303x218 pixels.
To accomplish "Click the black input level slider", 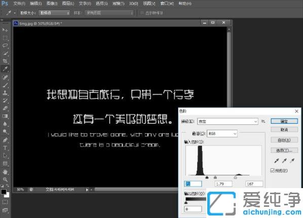I will coord(207,177).
